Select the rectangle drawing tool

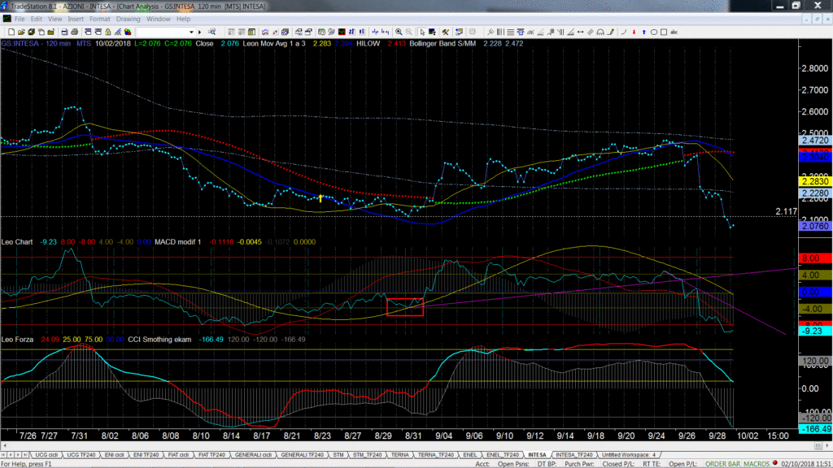(x=664, y=32)
